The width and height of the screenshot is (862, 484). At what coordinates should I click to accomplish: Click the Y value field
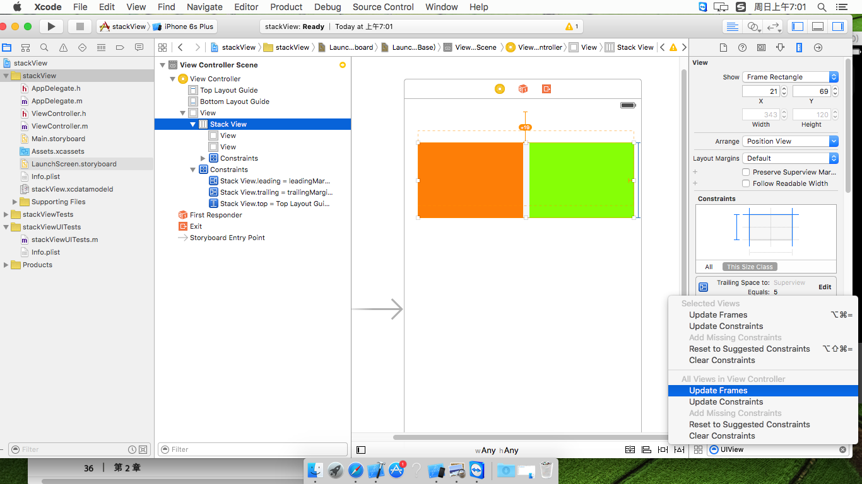(x=812, y=91)
